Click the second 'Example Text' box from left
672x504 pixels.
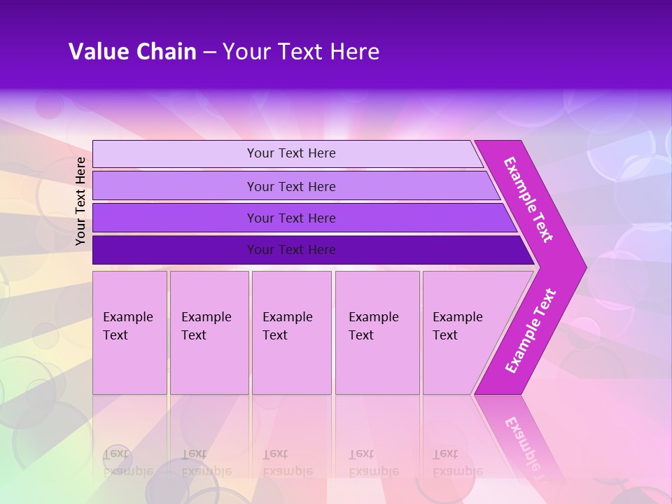(x=209, y=332)
